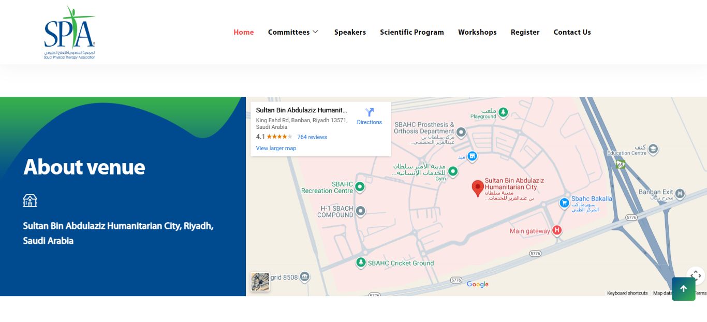Open the Workshops page
This screenshot has height=322, width=707.
click(477, 32)
